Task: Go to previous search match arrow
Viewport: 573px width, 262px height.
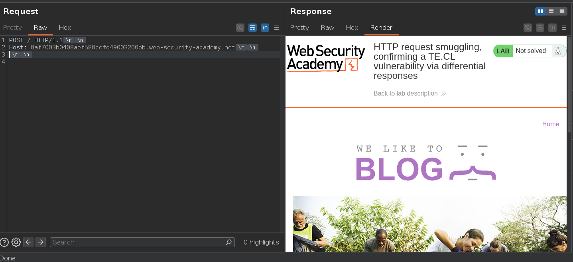Action: coord(28,242)
